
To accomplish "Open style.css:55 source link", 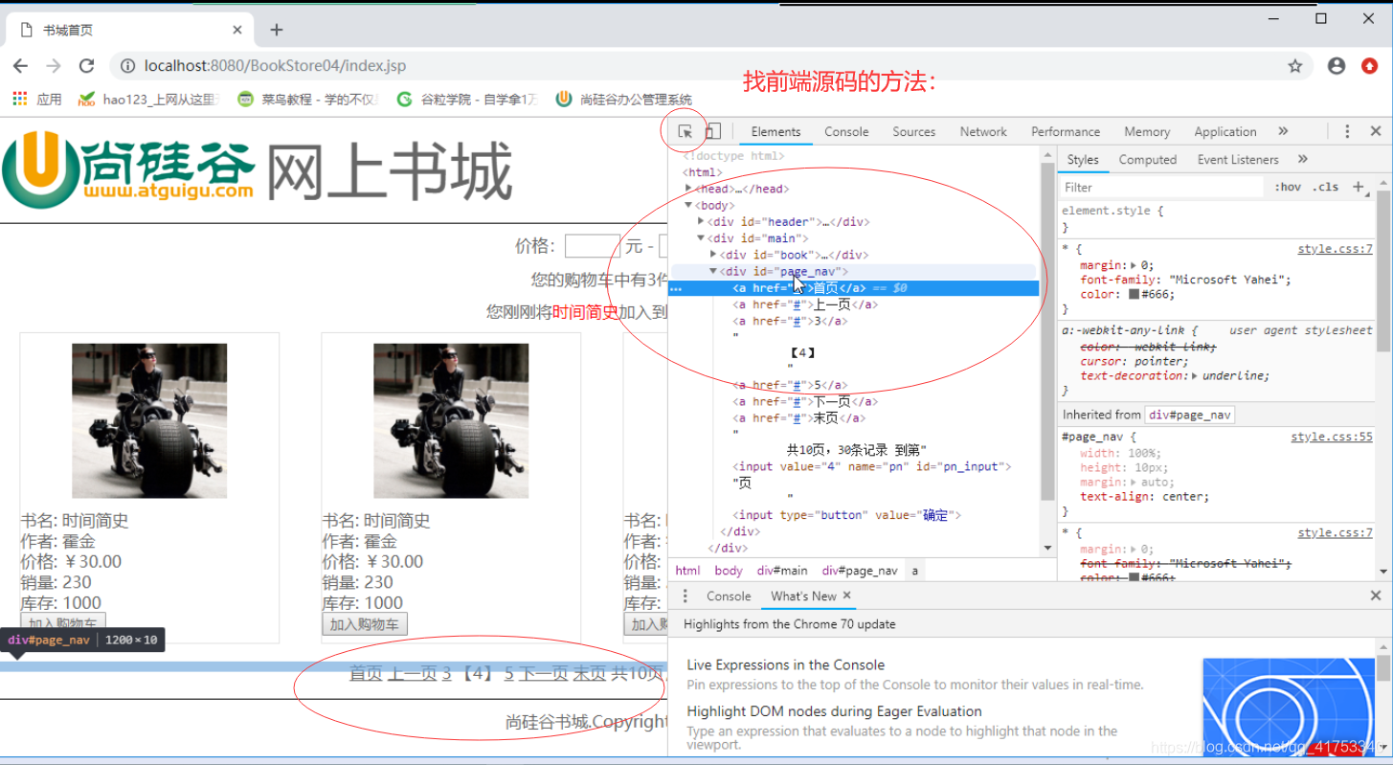I will click(1332, 437).
